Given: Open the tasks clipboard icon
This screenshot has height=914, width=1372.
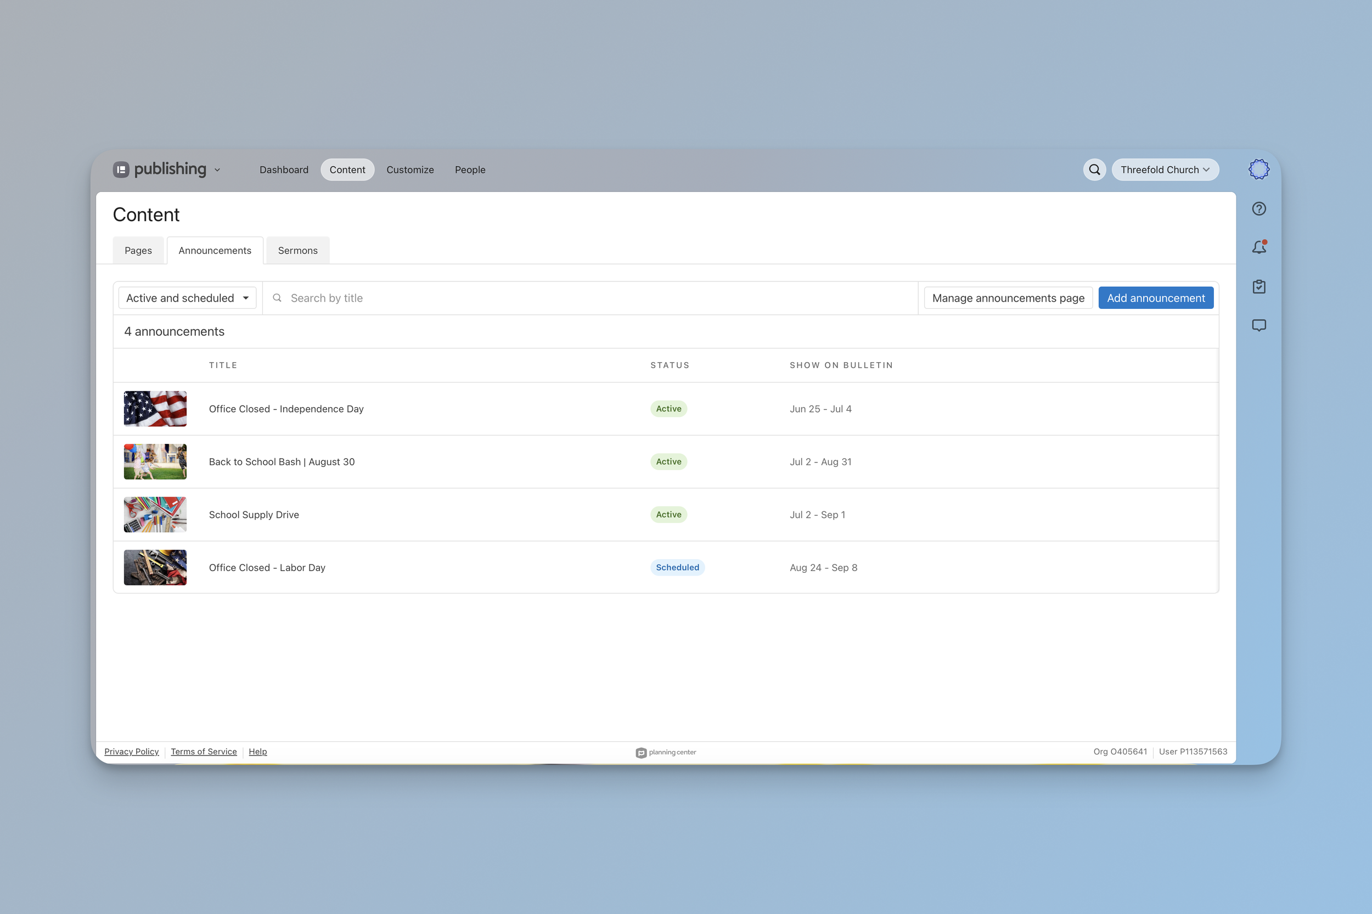Looking at the screenshot, I should click(x=1259, y=286).
